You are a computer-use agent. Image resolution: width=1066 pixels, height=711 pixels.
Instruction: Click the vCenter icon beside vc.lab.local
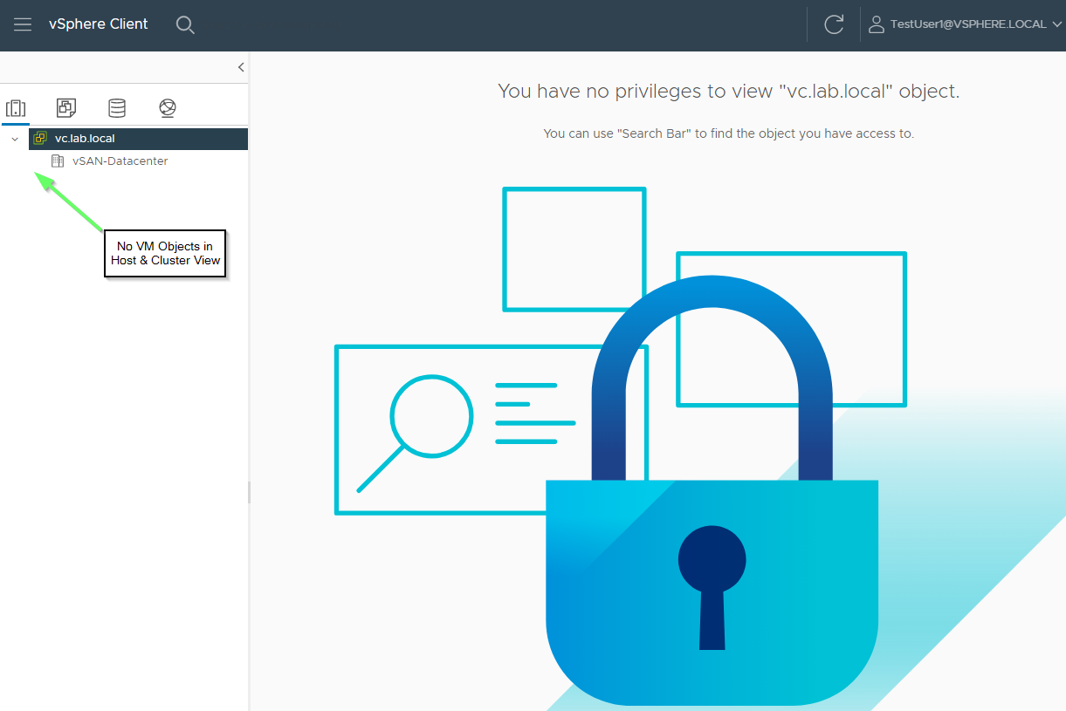pyautogui.click(x=40, y=139)
